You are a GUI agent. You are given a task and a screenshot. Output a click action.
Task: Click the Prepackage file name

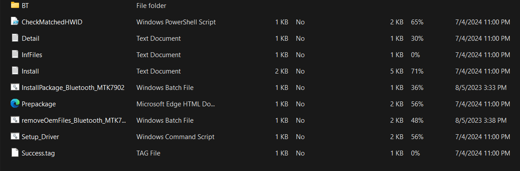click(39, 105)
